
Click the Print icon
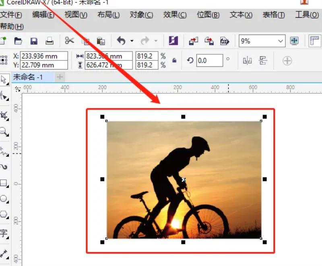[x=50, y=41]
